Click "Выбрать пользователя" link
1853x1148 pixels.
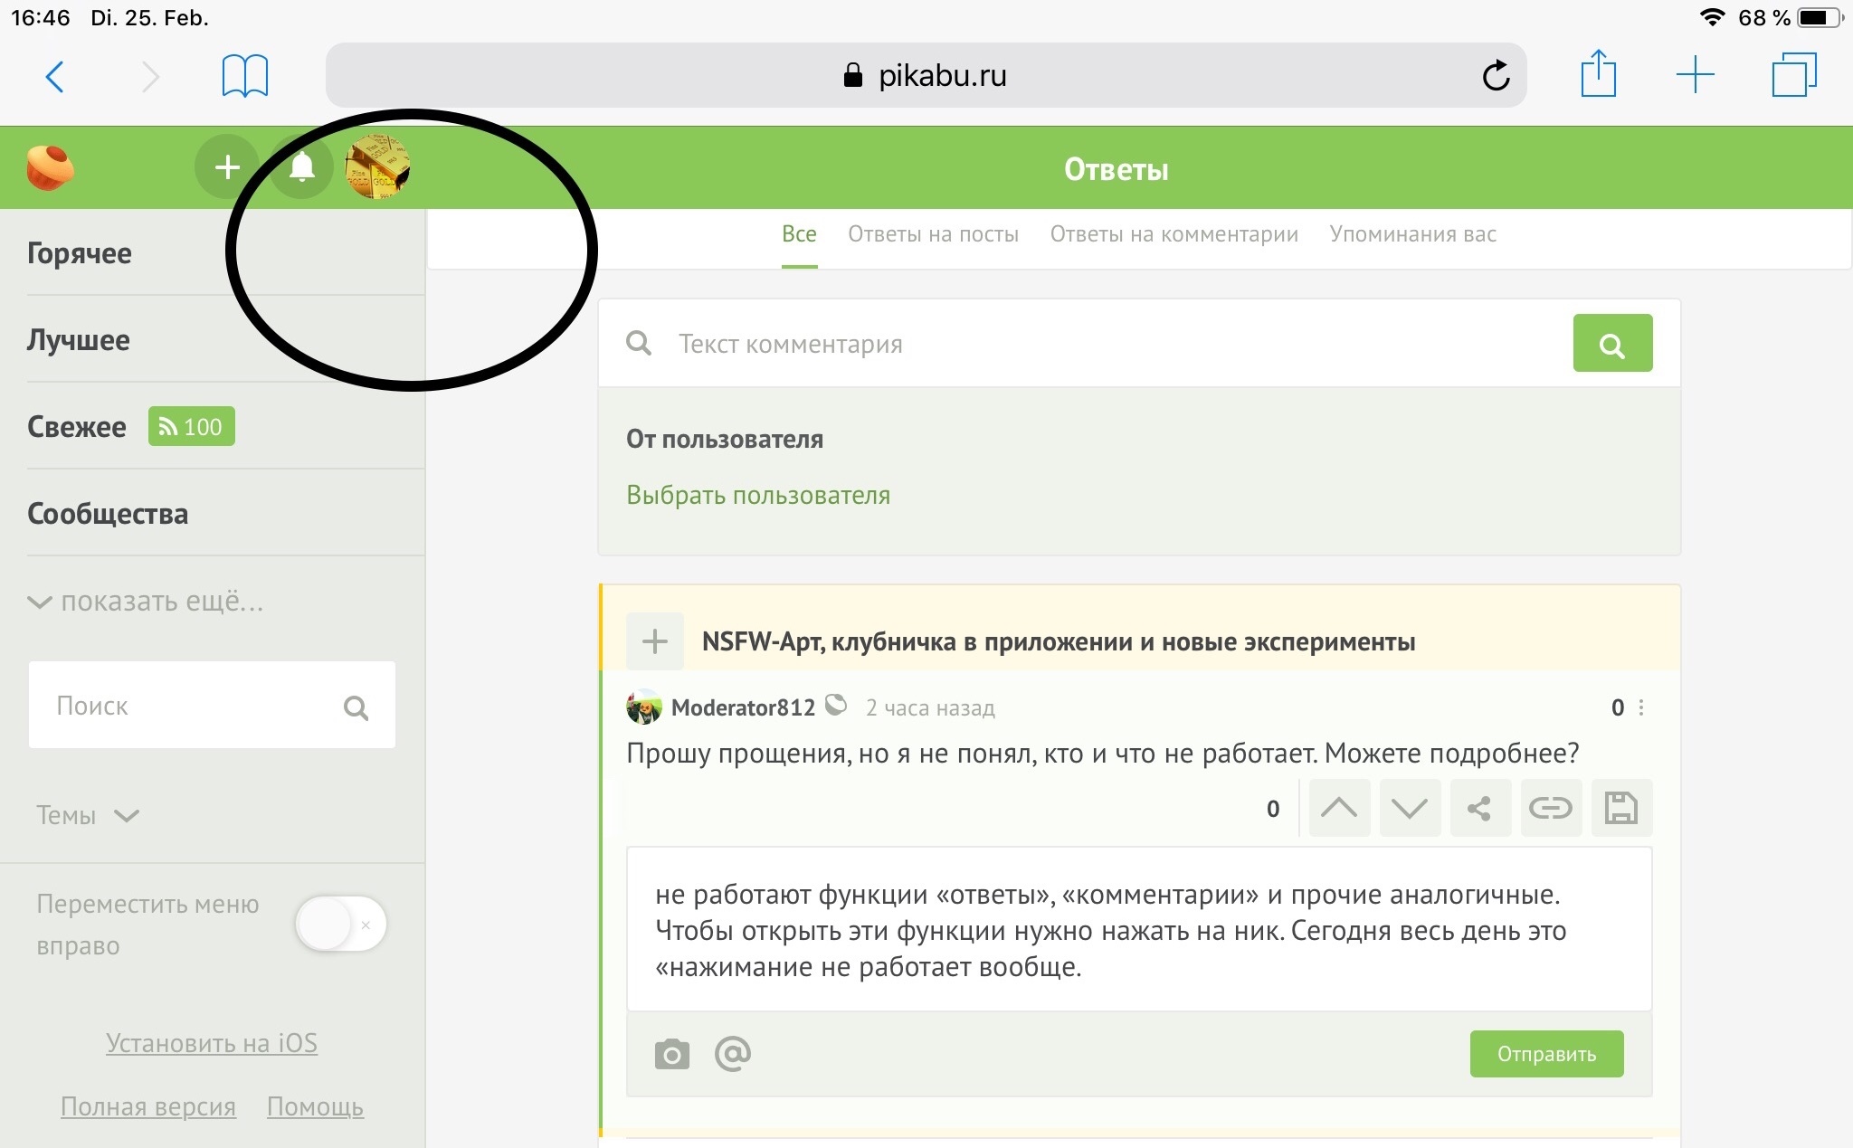click(x=758, y=495)
